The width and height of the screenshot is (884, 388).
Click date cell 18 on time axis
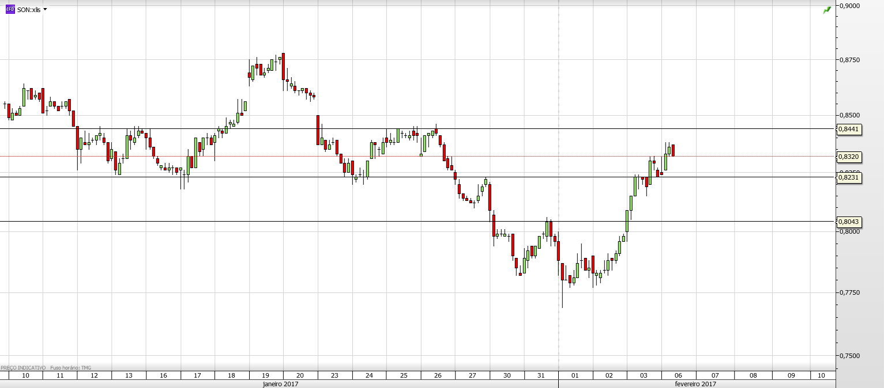pyautogui.click(x=232, y=375)
